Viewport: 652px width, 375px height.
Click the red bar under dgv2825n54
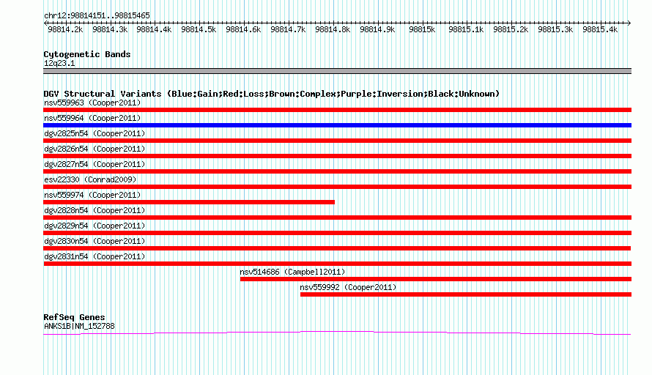337,141
